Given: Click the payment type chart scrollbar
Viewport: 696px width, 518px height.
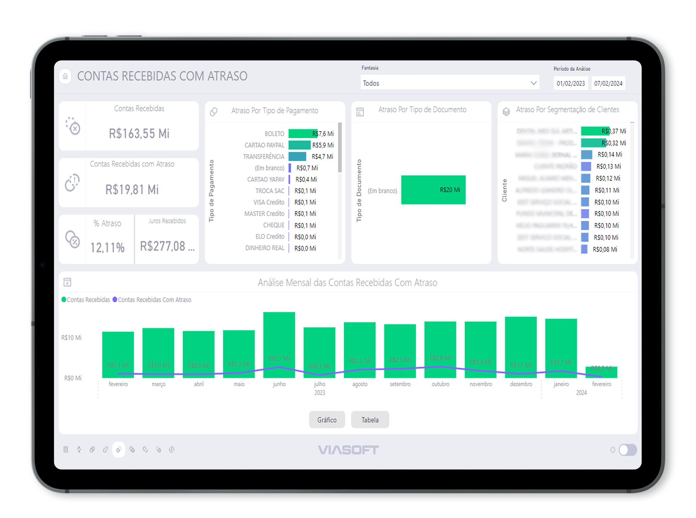Looking at the screenshot, I should pyautogui.click(x=340, y=147).
